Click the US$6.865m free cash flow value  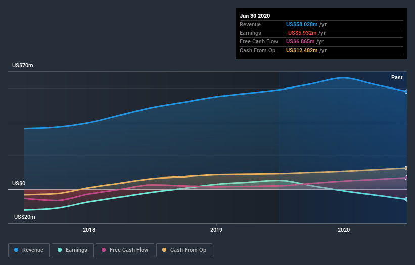pos(300,41)
